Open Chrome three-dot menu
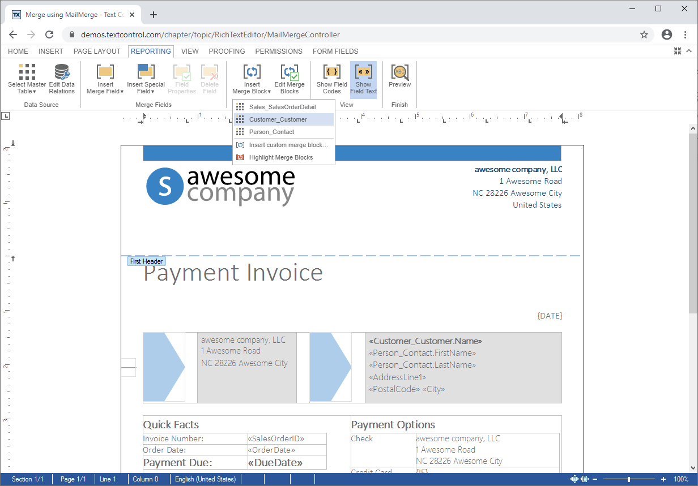Viewport: 698px width, 486px height. point(685,35)
